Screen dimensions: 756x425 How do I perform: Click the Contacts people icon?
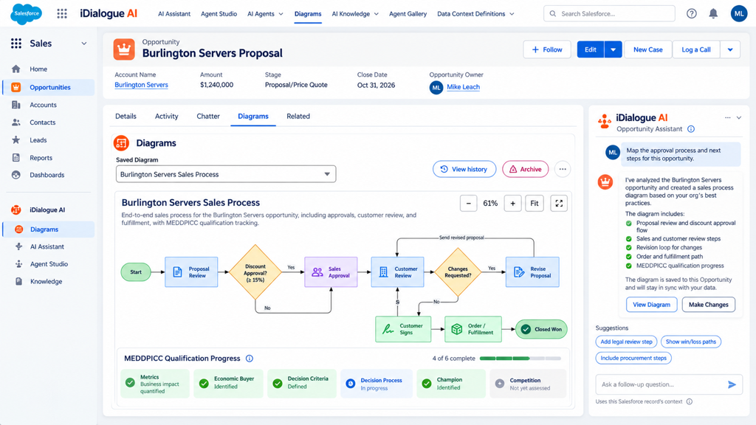pos(16,122)
